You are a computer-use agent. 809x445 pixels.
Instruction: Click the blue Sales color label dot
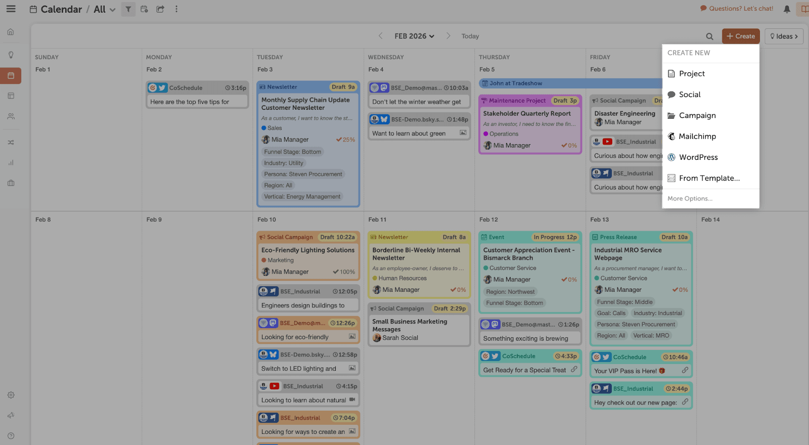[264, 128]
